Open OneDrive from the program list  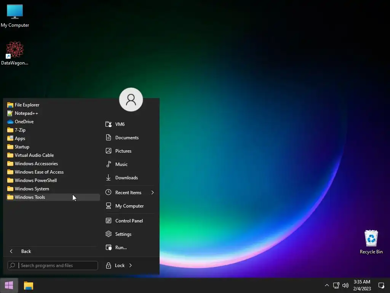click(53, 122)
